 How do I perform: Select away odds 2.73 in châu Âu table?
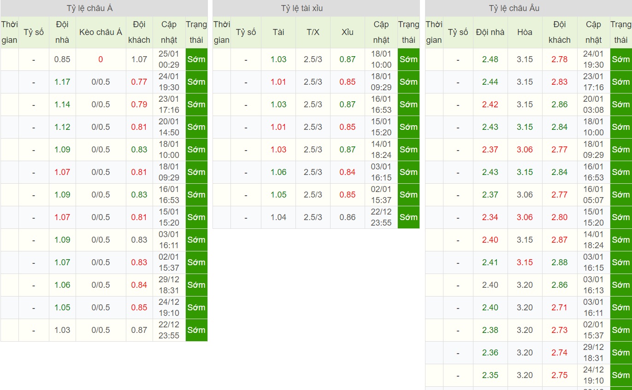(x=560, y=330)
